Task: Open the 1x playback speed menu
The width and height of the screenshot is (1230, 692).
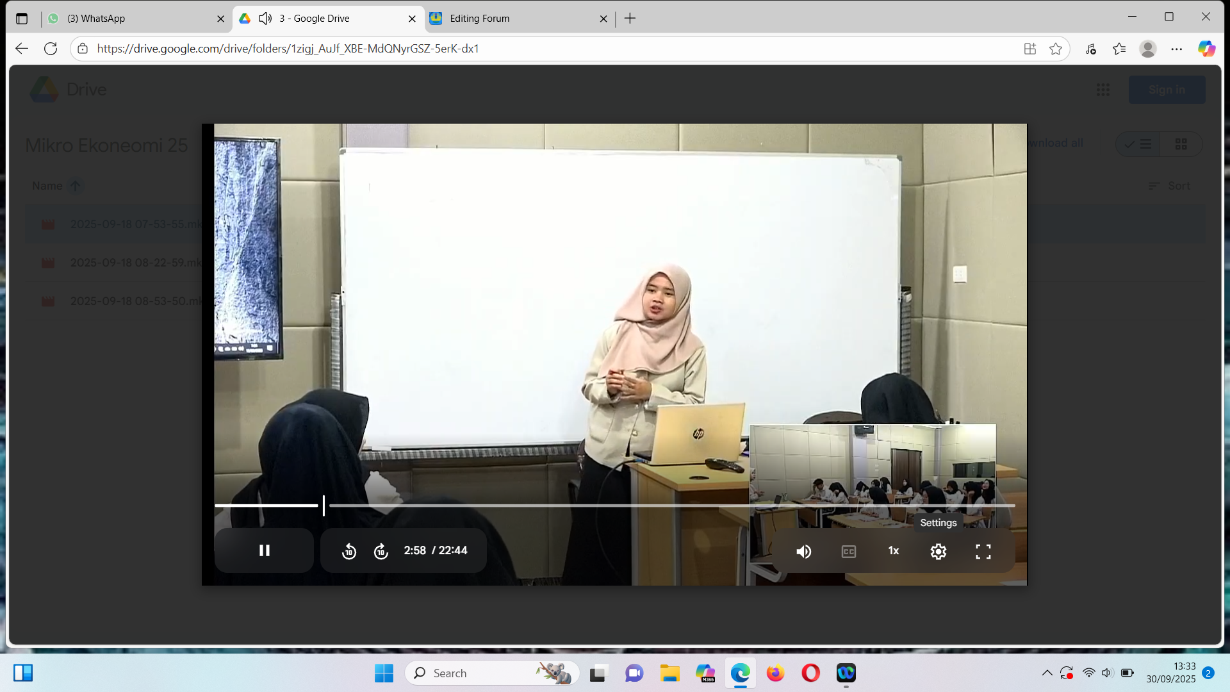Action: click(x=894, y=551)
